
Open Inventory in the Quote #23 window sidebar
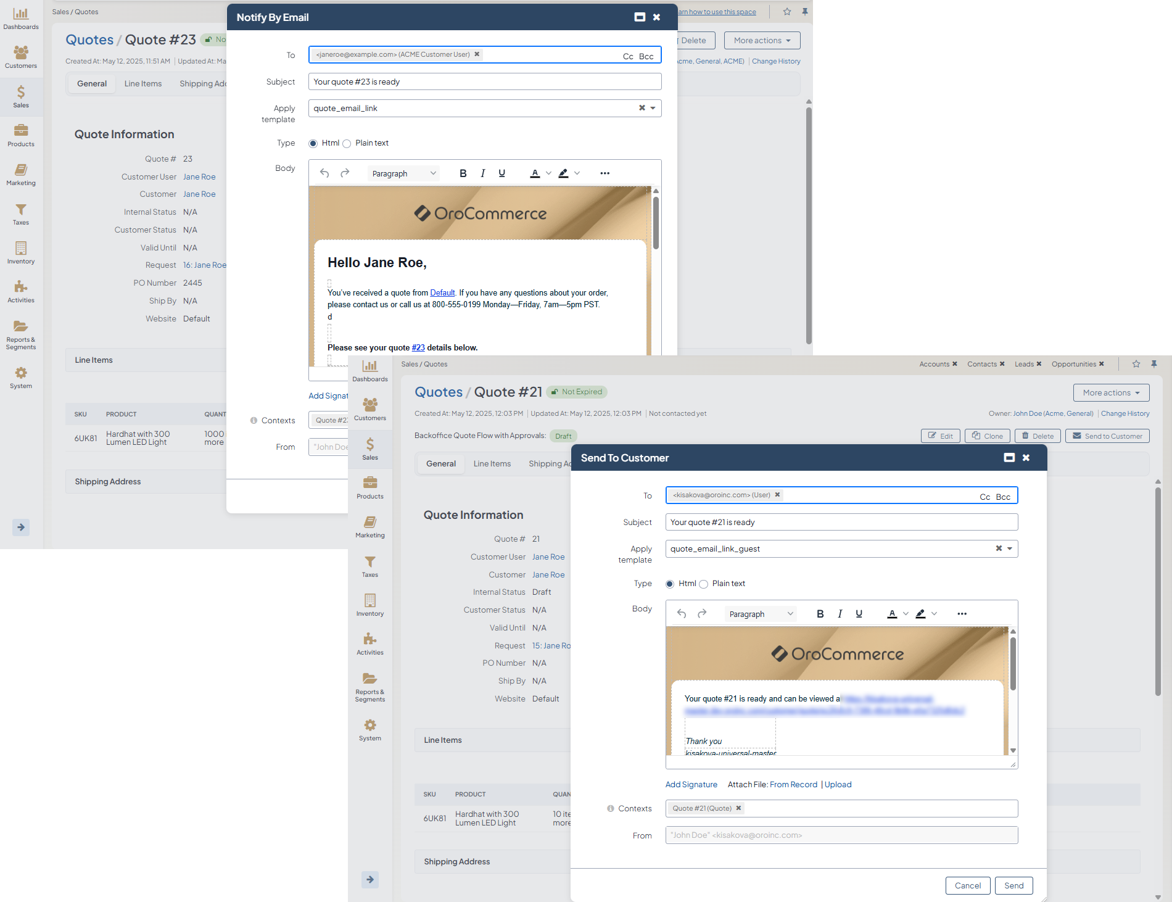tap(21, 253)
